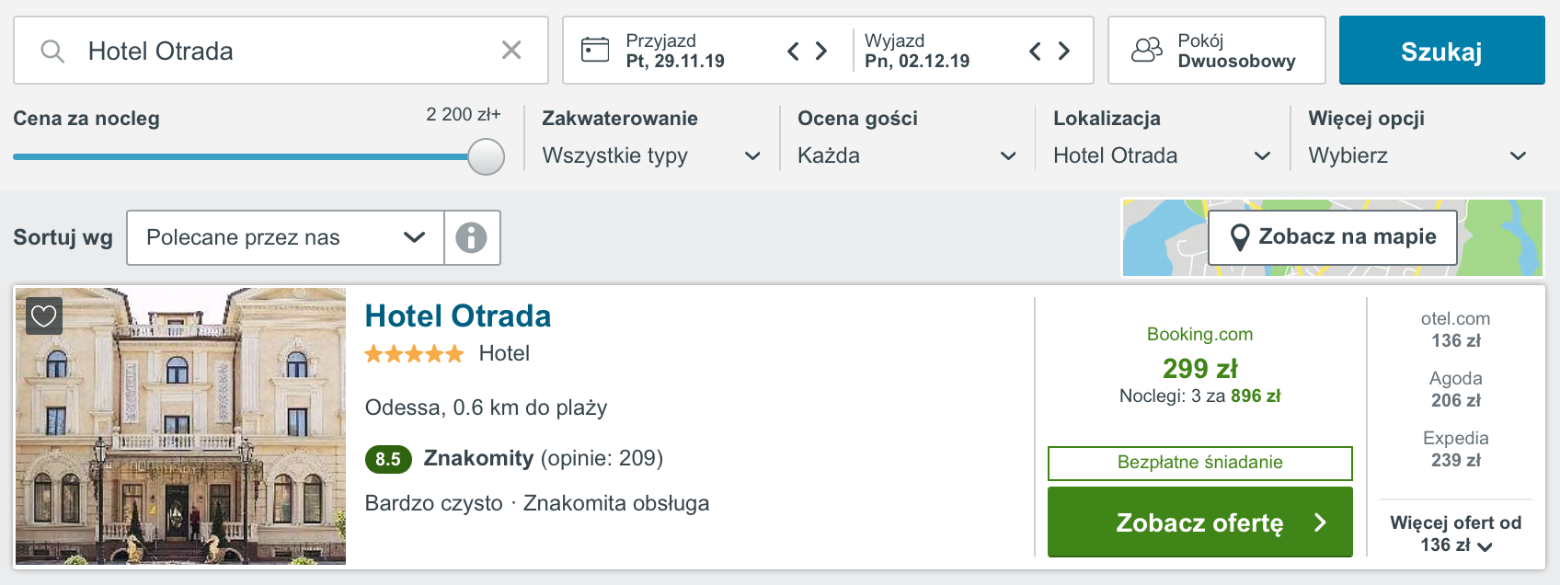Open the check-in calendar icon
Viewport: 1560px width, 585px height.
tap(595, 50)
